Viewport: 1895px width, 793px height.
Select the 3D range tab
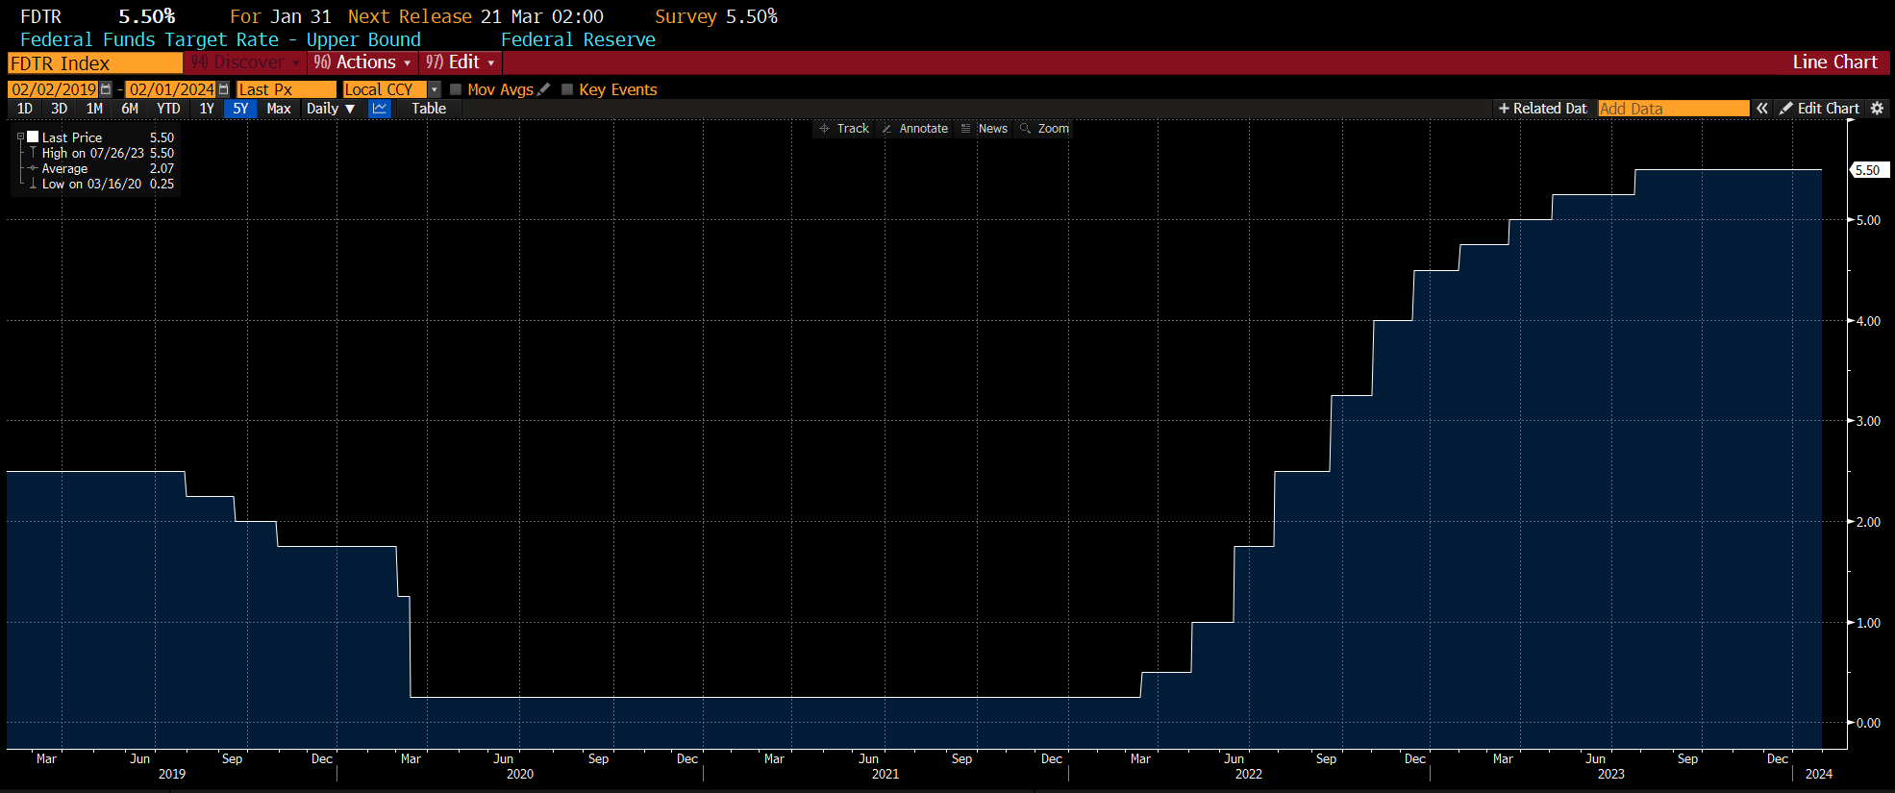coord(60,109)
